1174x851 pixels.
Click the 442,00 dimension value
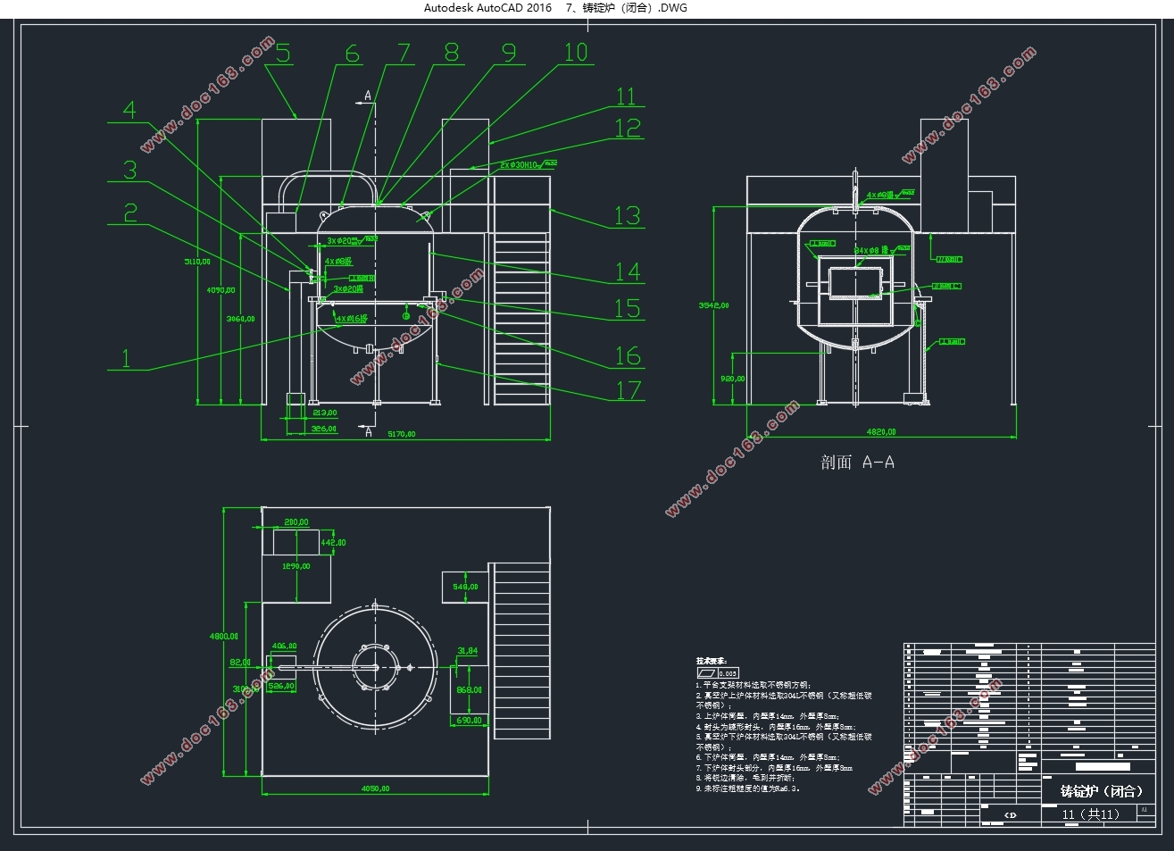(x=333, y=542)
